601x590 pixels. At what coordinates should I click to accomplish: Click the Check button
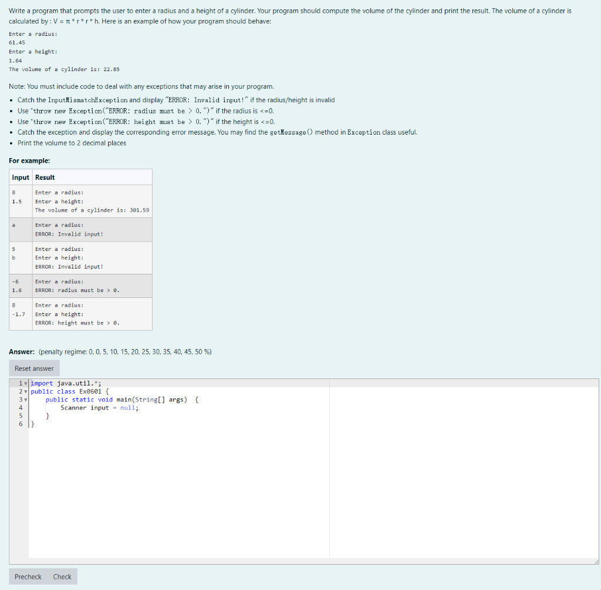(62, 576)
